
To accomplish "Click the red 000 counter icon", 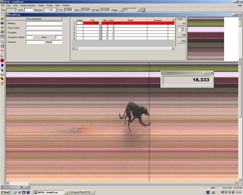I will pyautogui.click(x=2, y=51).
